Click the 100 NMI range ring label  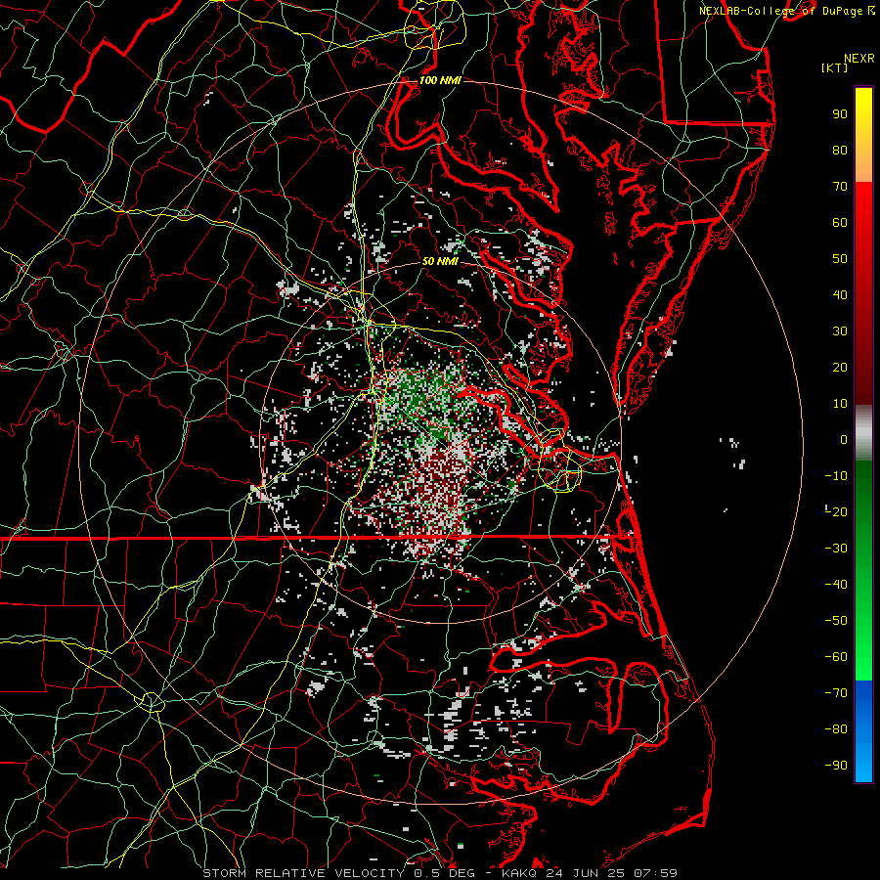pos(440,80)
